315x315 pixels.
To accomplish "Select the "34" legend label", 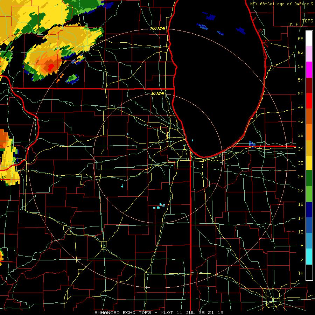I will coord(301,149).
